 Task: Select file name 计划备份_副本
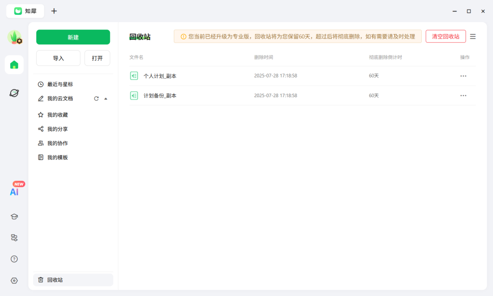pos(160,95)
